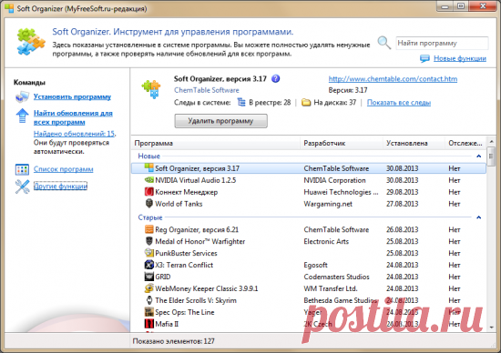Click the Reg Organizer icon

(x=148, y=229)
